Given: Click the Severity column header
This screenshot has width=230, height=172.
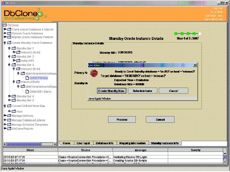Looking at the screenshot, I should pos(196,150).
